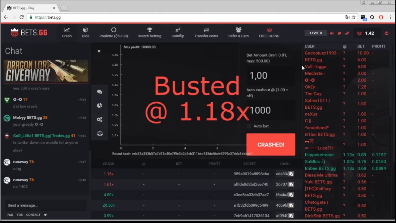Click the 20.58x crash history value
The height and width of the screenshot is (223, 396).
pos(109,205)
